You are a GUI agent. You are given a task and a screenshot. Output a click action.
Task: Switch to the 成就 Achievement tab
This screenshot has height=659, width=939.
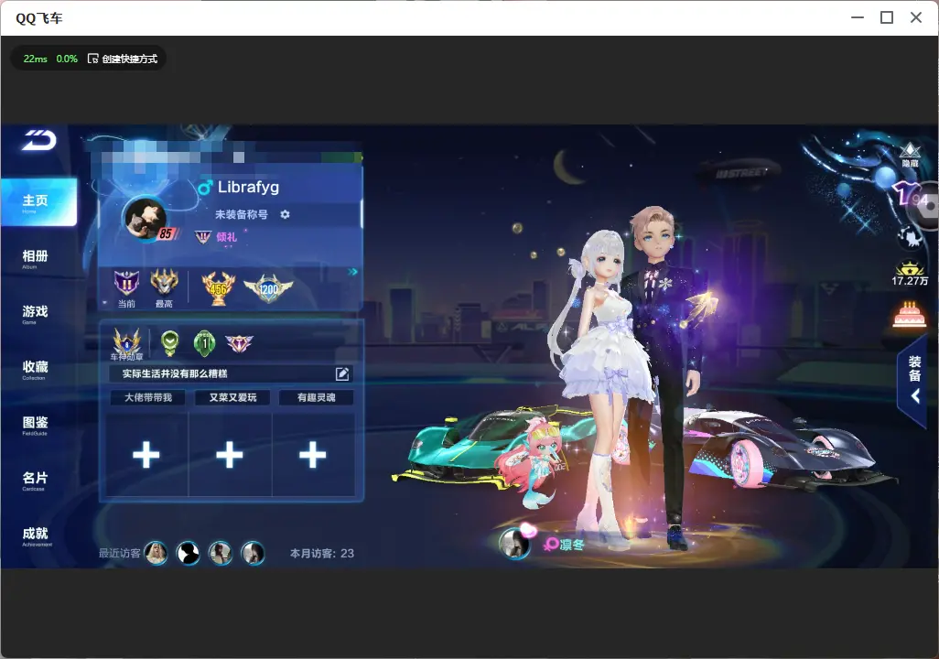tap(36, 536)
